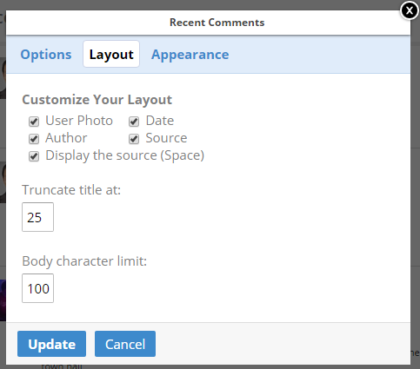
Task: Toggle the Date checkbox
Action: [134, 122]
